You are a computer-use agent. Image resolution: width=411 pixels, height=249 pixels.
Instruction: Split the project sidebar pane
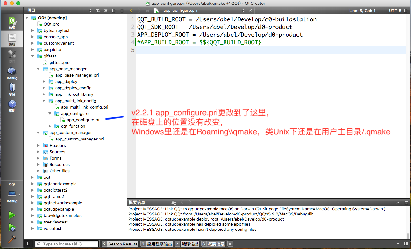pyautogui.click(x=114, y=11)
